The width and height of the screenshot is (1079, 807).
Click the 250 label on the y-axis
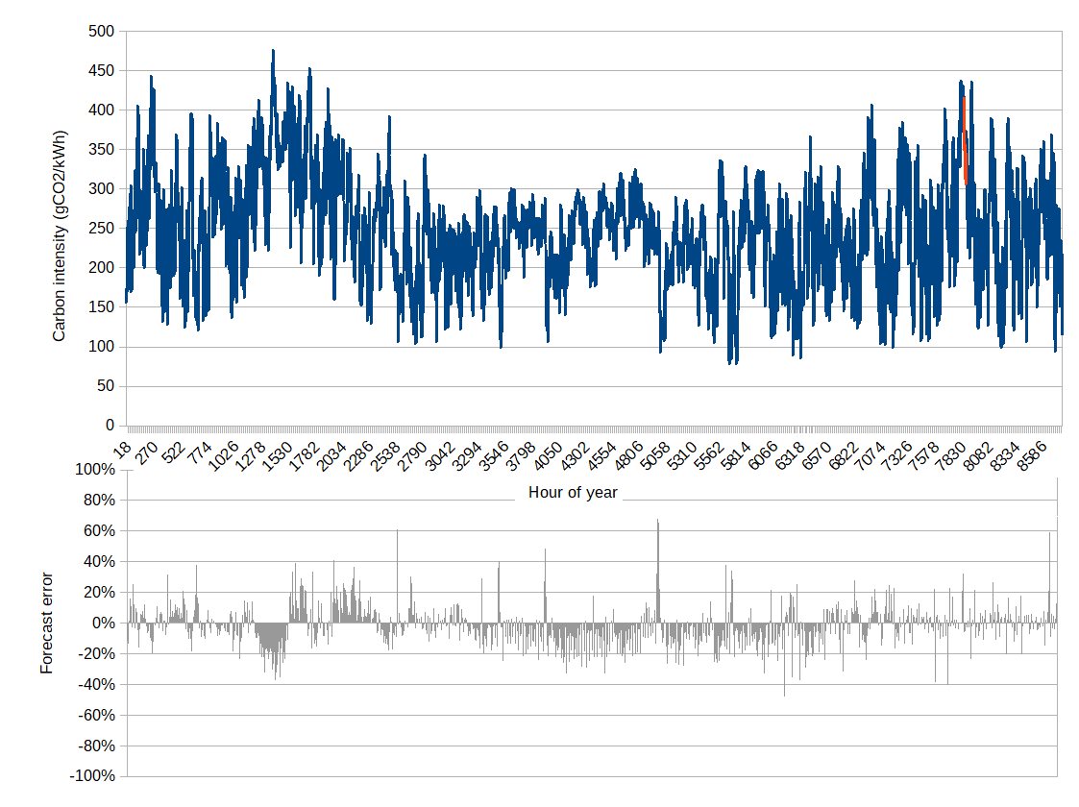(x=101, y=229)
